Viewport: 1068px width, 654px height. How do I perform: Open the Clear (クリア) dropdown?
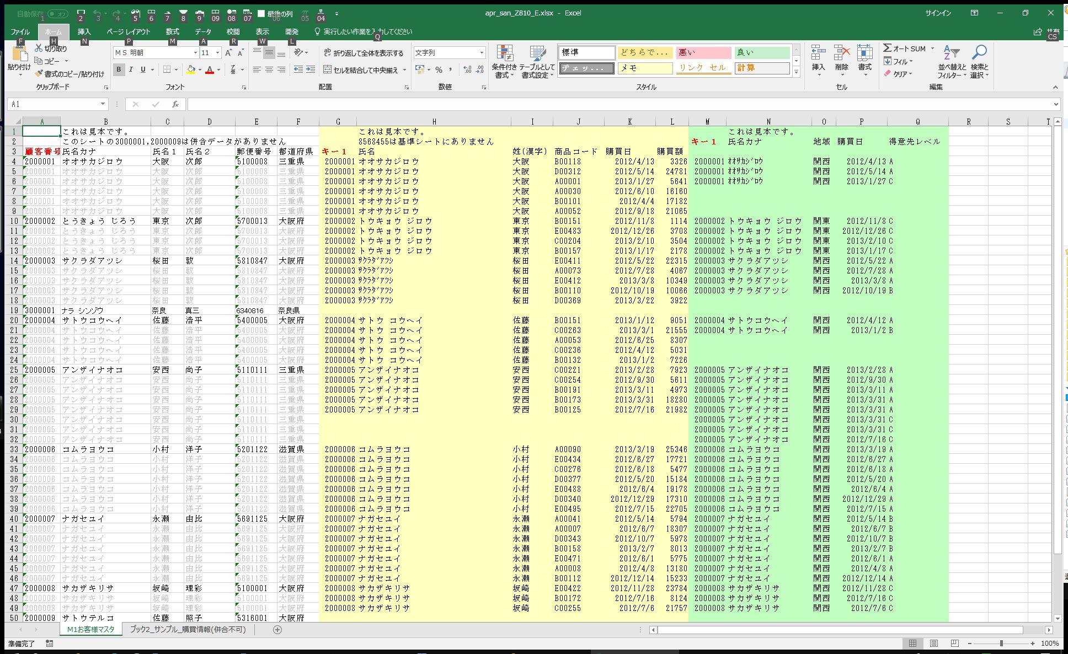[x=898, y=74]
